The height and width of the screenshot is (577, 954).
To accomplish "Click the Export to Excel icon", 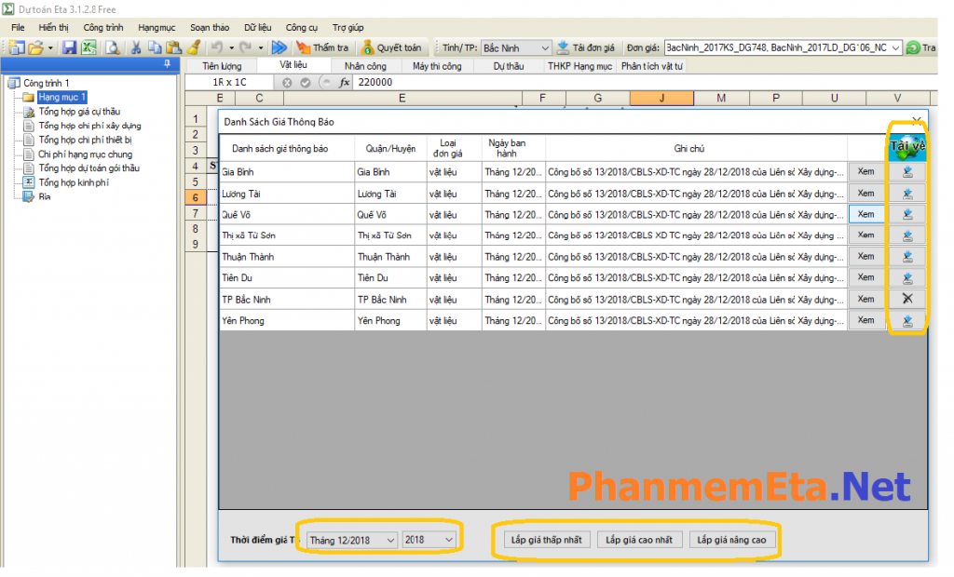I will (x=89, y=47).
